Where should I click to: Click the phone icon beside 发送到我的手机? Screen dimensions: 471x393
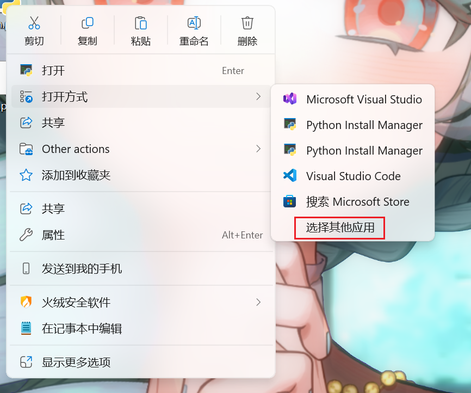(26, 268)
